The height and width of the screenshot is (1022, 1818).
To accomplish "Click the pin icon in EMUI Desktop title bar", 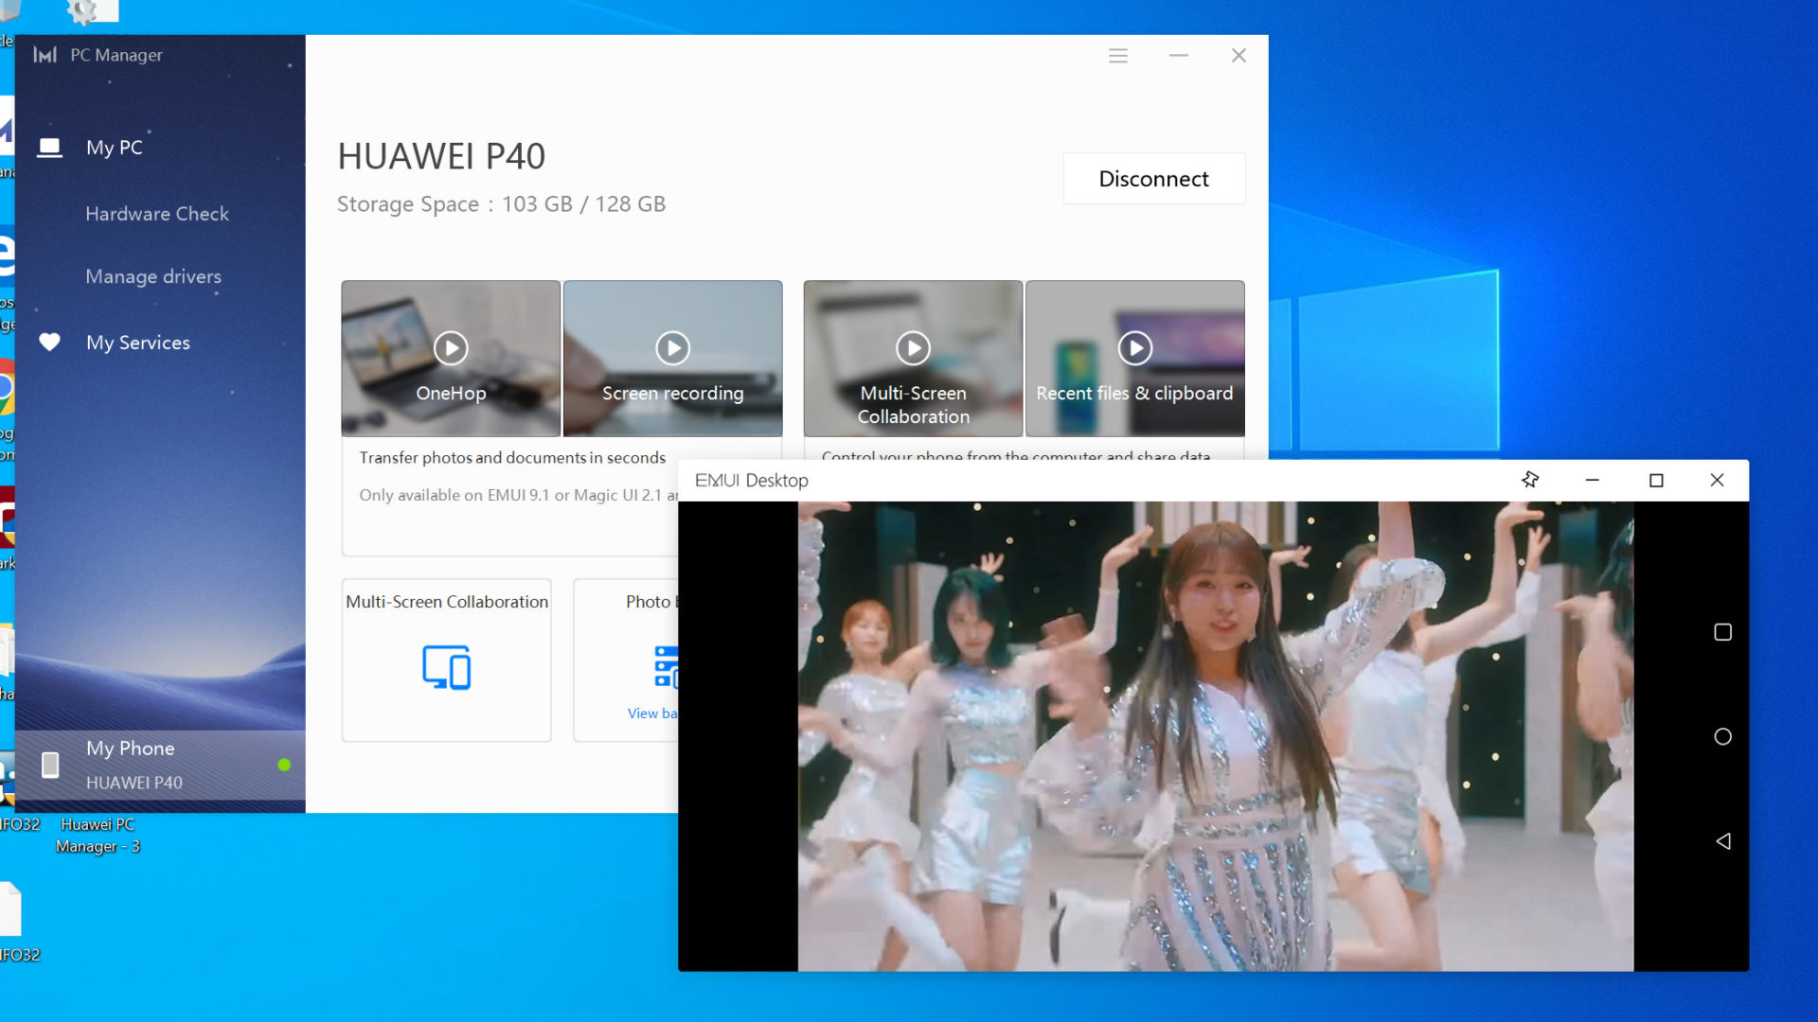I will click(x=1529, y=480).
